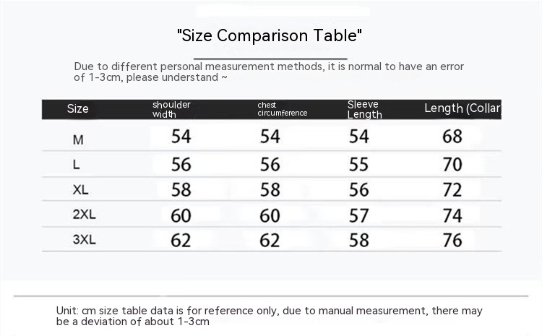Select the Sleeve Length column header
The width and height of the screenshot is (542, 336).
(364, 109)
